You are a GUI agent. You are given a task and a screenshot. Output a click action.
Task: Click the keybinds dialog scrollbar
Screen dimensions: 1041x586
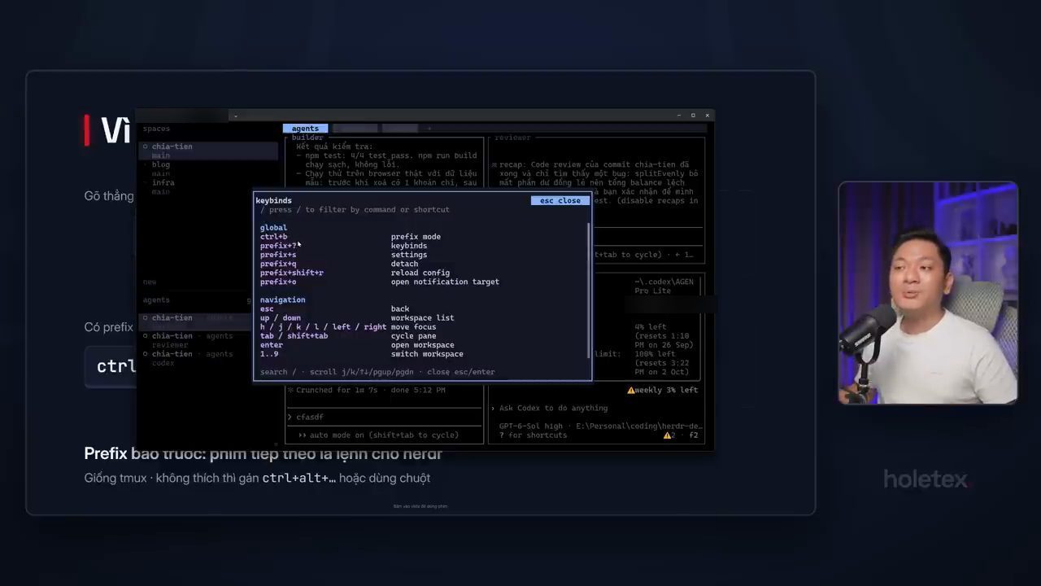[588, 289]
